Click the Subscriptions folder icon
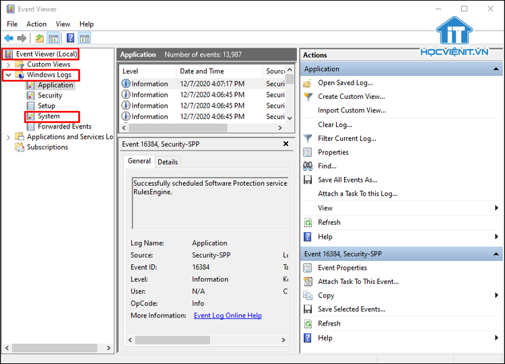Viewport: 505px width, 364px height. coord(20,147)
